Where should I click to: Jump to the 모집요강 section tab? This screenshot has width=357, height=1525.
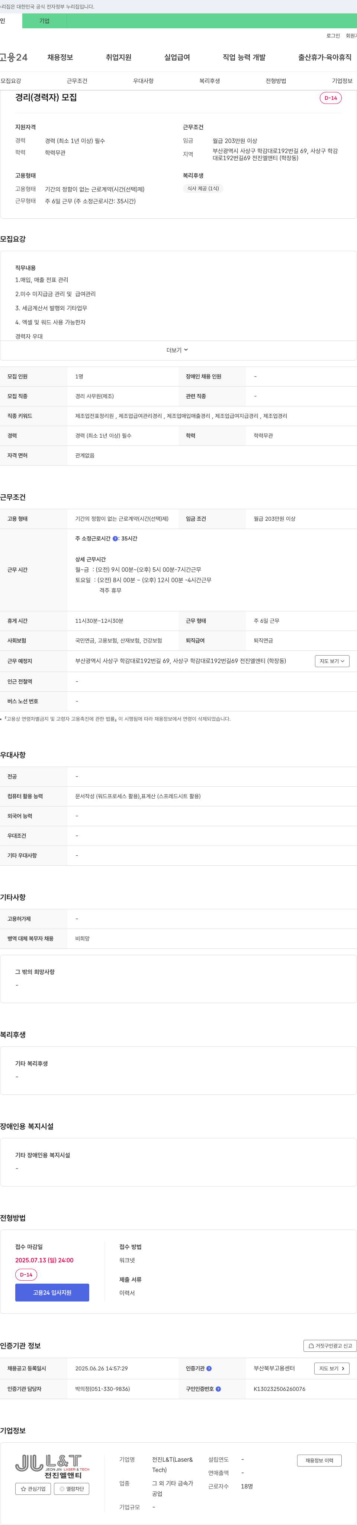(x=11, y=81)
